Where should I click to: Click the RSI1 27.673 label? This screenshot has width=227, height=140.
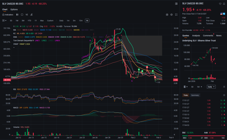click(22, 89)
